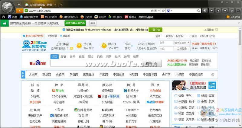Switch to the 2345网址导航 browser tab
Viewport: 242px width, 128px height.
coord(41,5)
